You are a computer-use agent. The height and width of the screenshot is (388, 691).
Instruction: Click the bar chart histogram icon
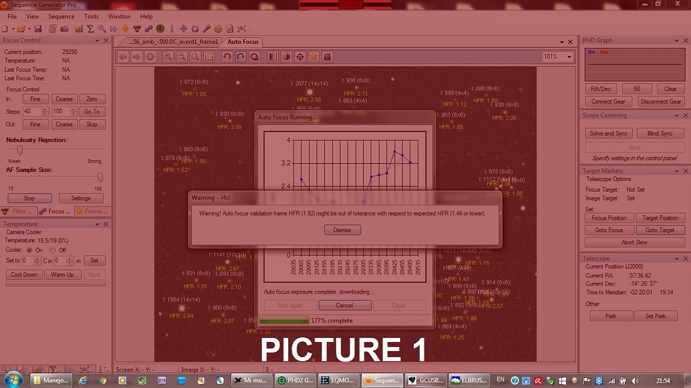(x=79, y=28)
